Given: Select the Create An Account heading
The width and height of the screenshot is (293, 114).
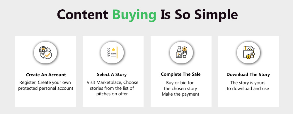Looking at the screenshot, I should pos(46,75).
